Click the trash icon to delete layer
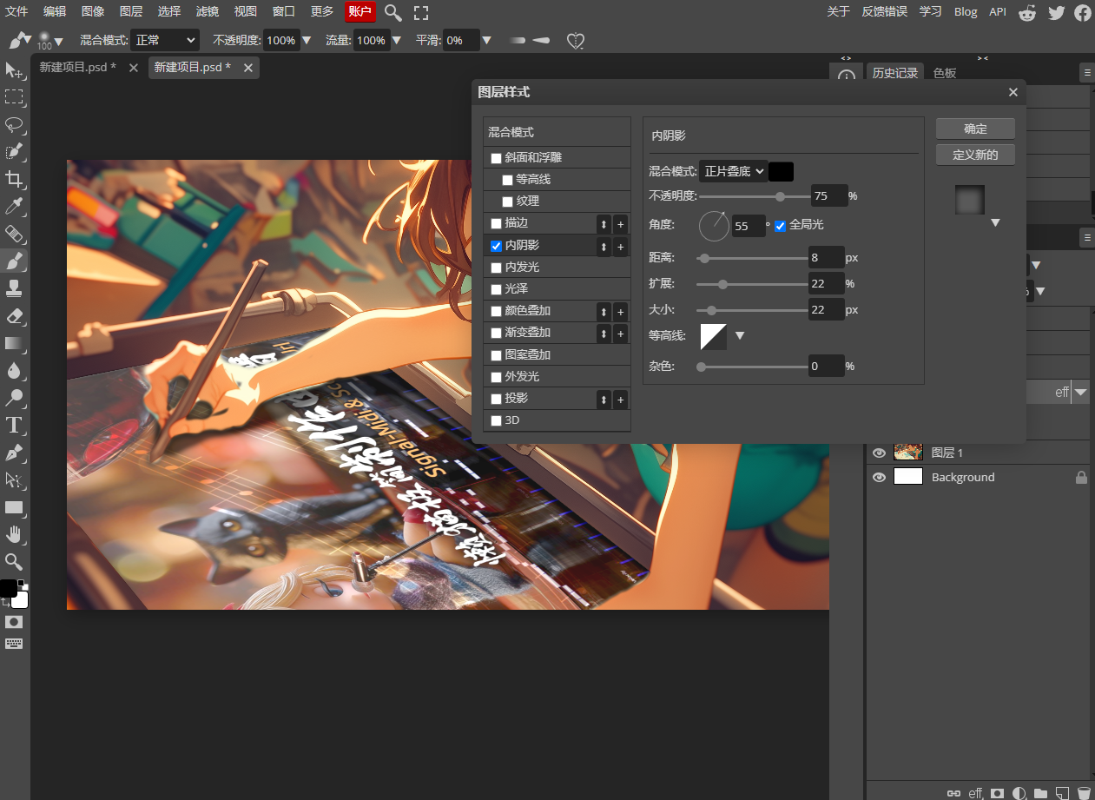 pos(1084,793)
